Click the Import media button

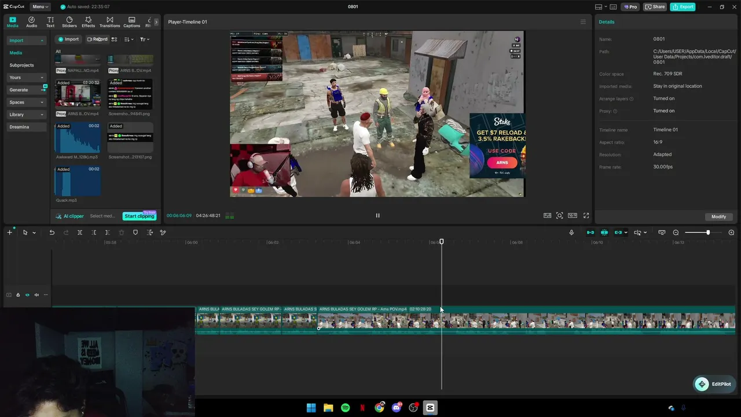pos(68,39)
